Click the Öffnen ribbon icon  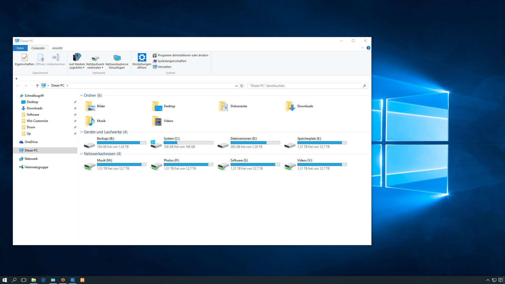(x=41, y=60)
